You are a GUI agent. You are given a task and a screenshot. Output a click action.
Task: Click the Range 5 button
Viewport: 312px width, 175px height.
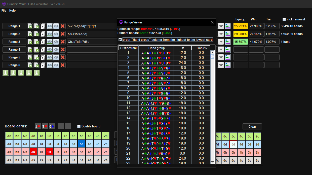click(x=14, y=57)
